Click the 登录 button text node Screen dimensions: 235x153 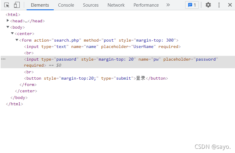click(x=140, y=78)
